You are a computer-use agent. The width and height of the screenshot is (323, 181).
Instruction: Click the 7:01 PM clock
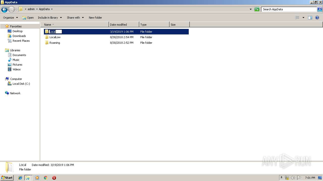(310, 178)
